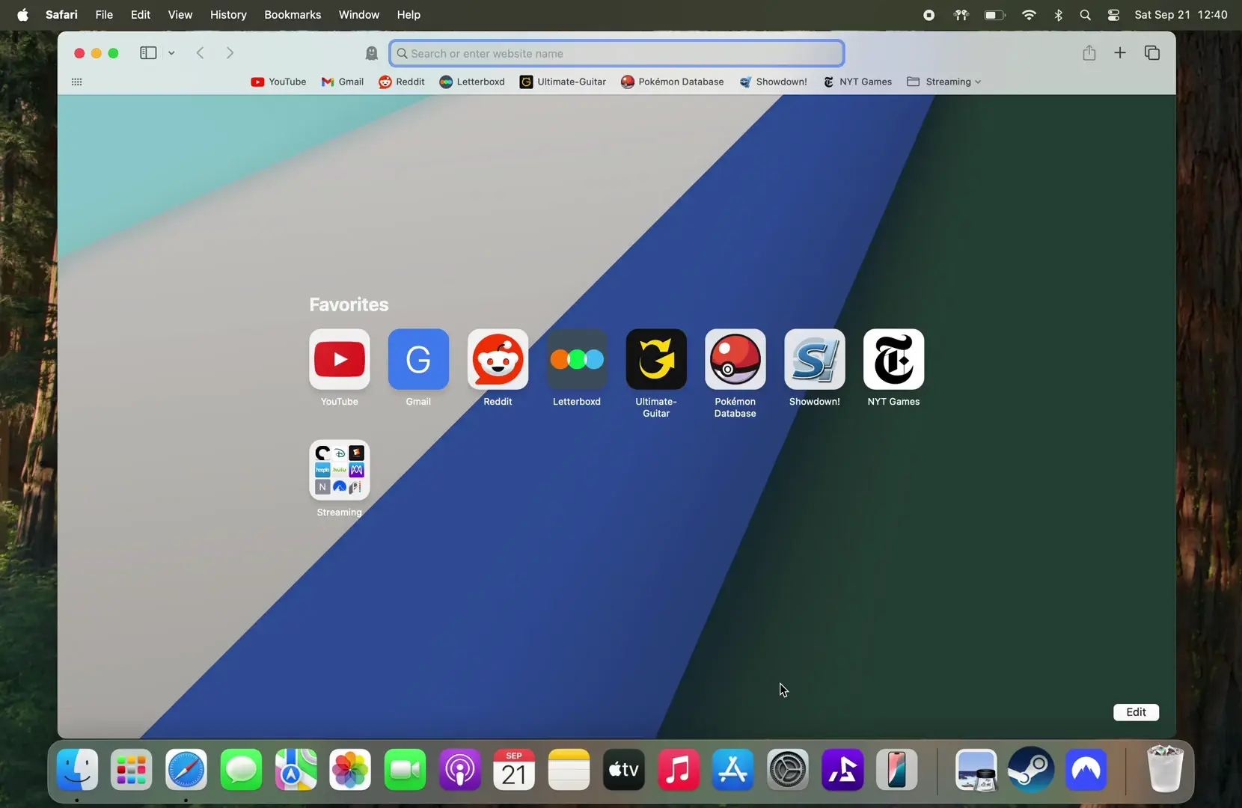Open Reddit from the favorites bar
This screenshot has height=808, width=1242.
pos(402,82)
